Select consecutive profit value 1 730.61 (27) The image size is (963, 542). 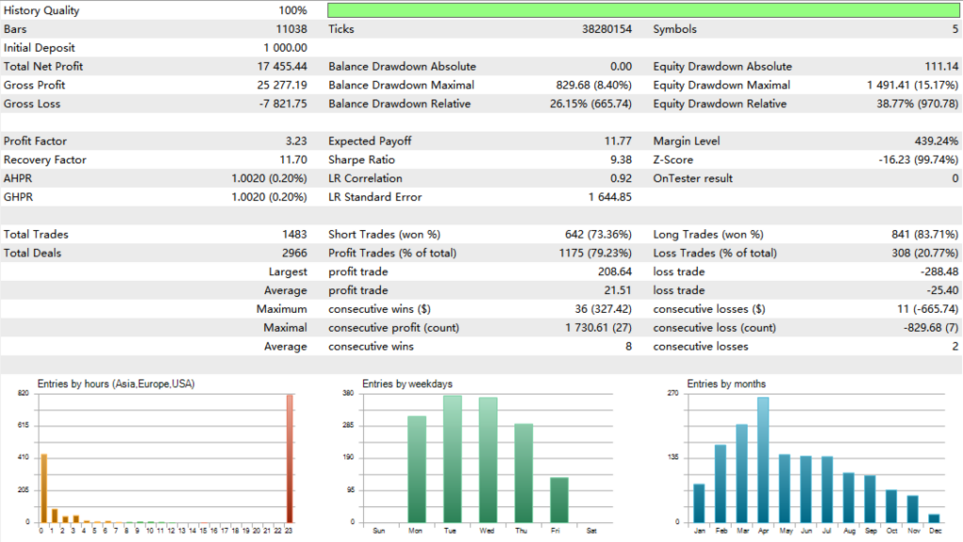point(598,328)
